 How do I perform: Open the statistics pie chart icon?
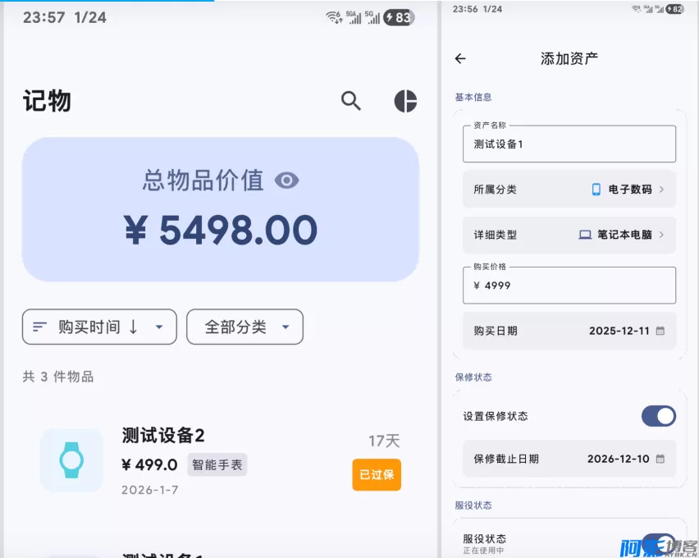coord(404,102)
